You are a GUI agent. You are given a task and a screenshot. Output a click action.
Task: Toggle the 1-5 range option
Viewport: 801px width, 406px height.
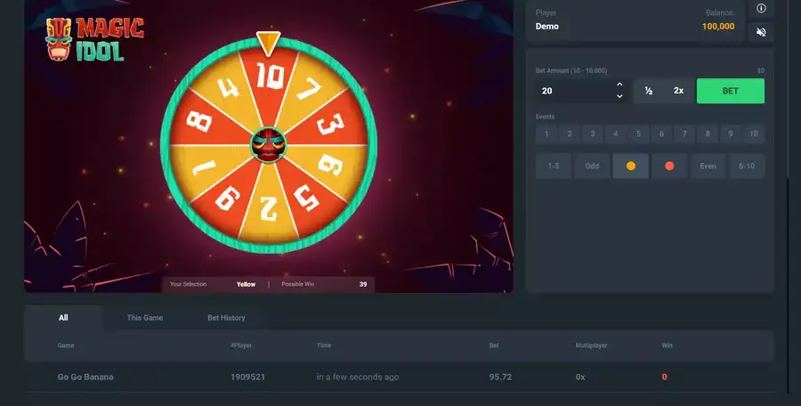(554, 166)
